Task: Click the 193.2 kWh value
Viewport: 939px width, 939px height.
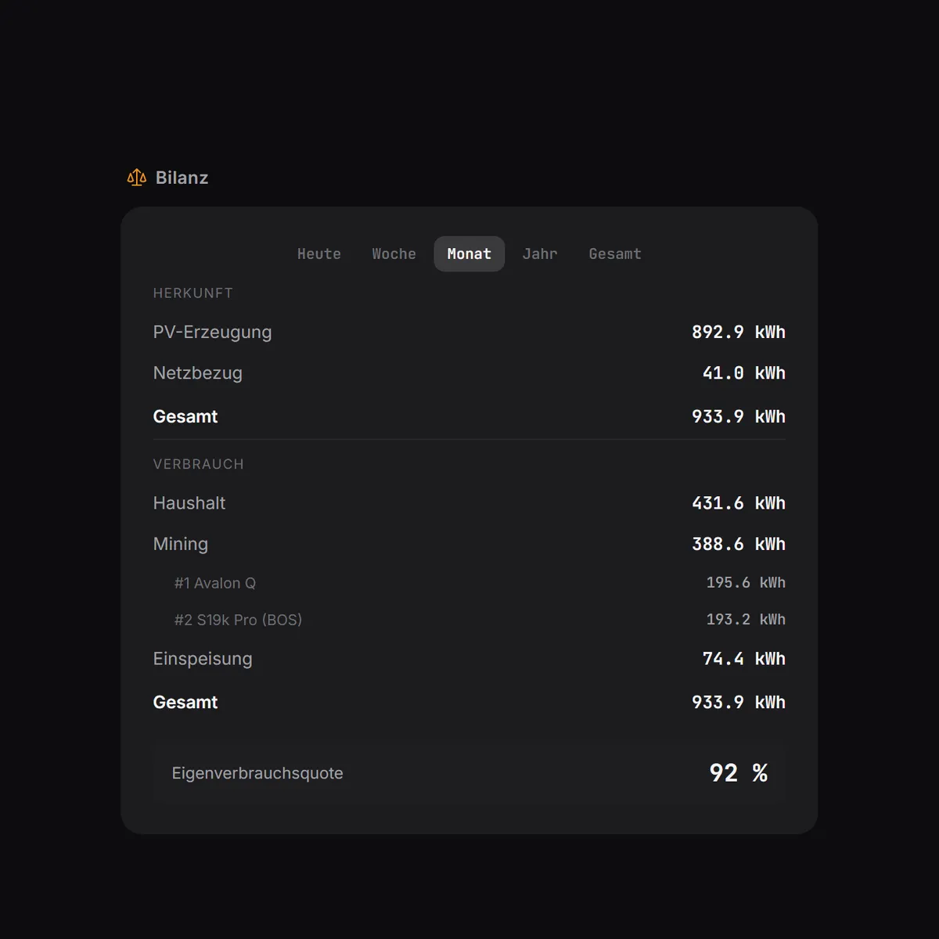Action: (746, 620)
